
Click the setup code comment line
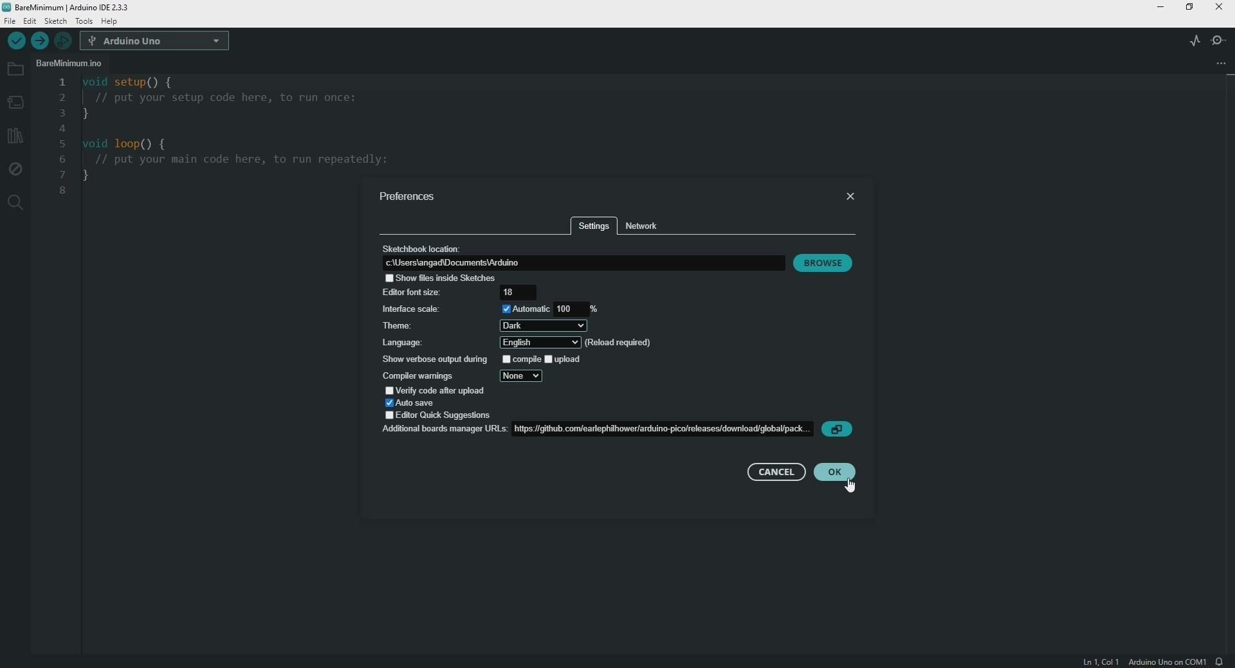pos(225,98)
